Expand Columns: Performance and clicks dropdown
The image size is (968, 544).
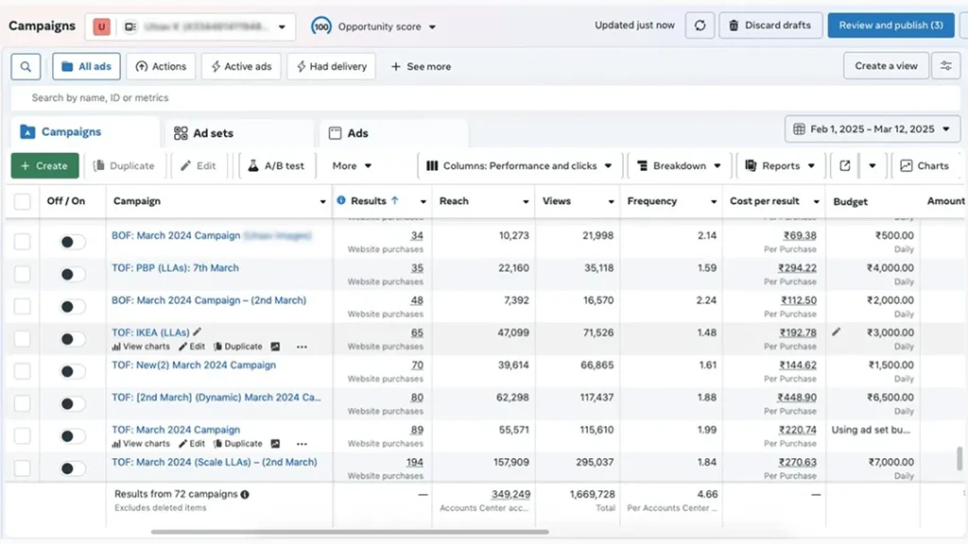[519, 166]
